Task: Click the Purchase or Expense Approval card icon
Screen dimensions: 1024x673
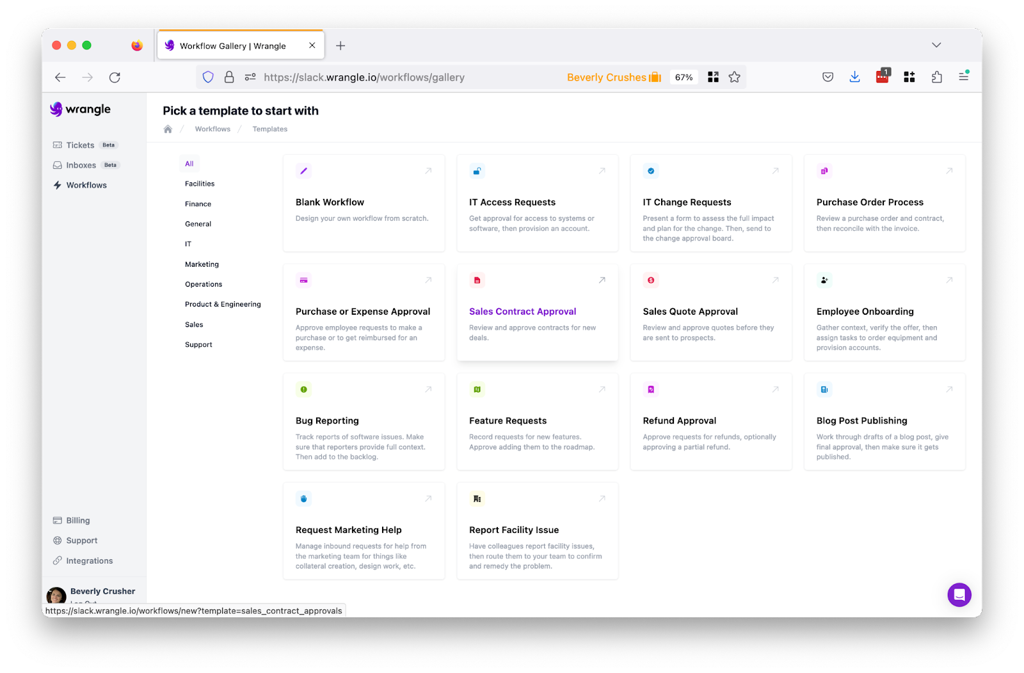Action: coord(303,280)
